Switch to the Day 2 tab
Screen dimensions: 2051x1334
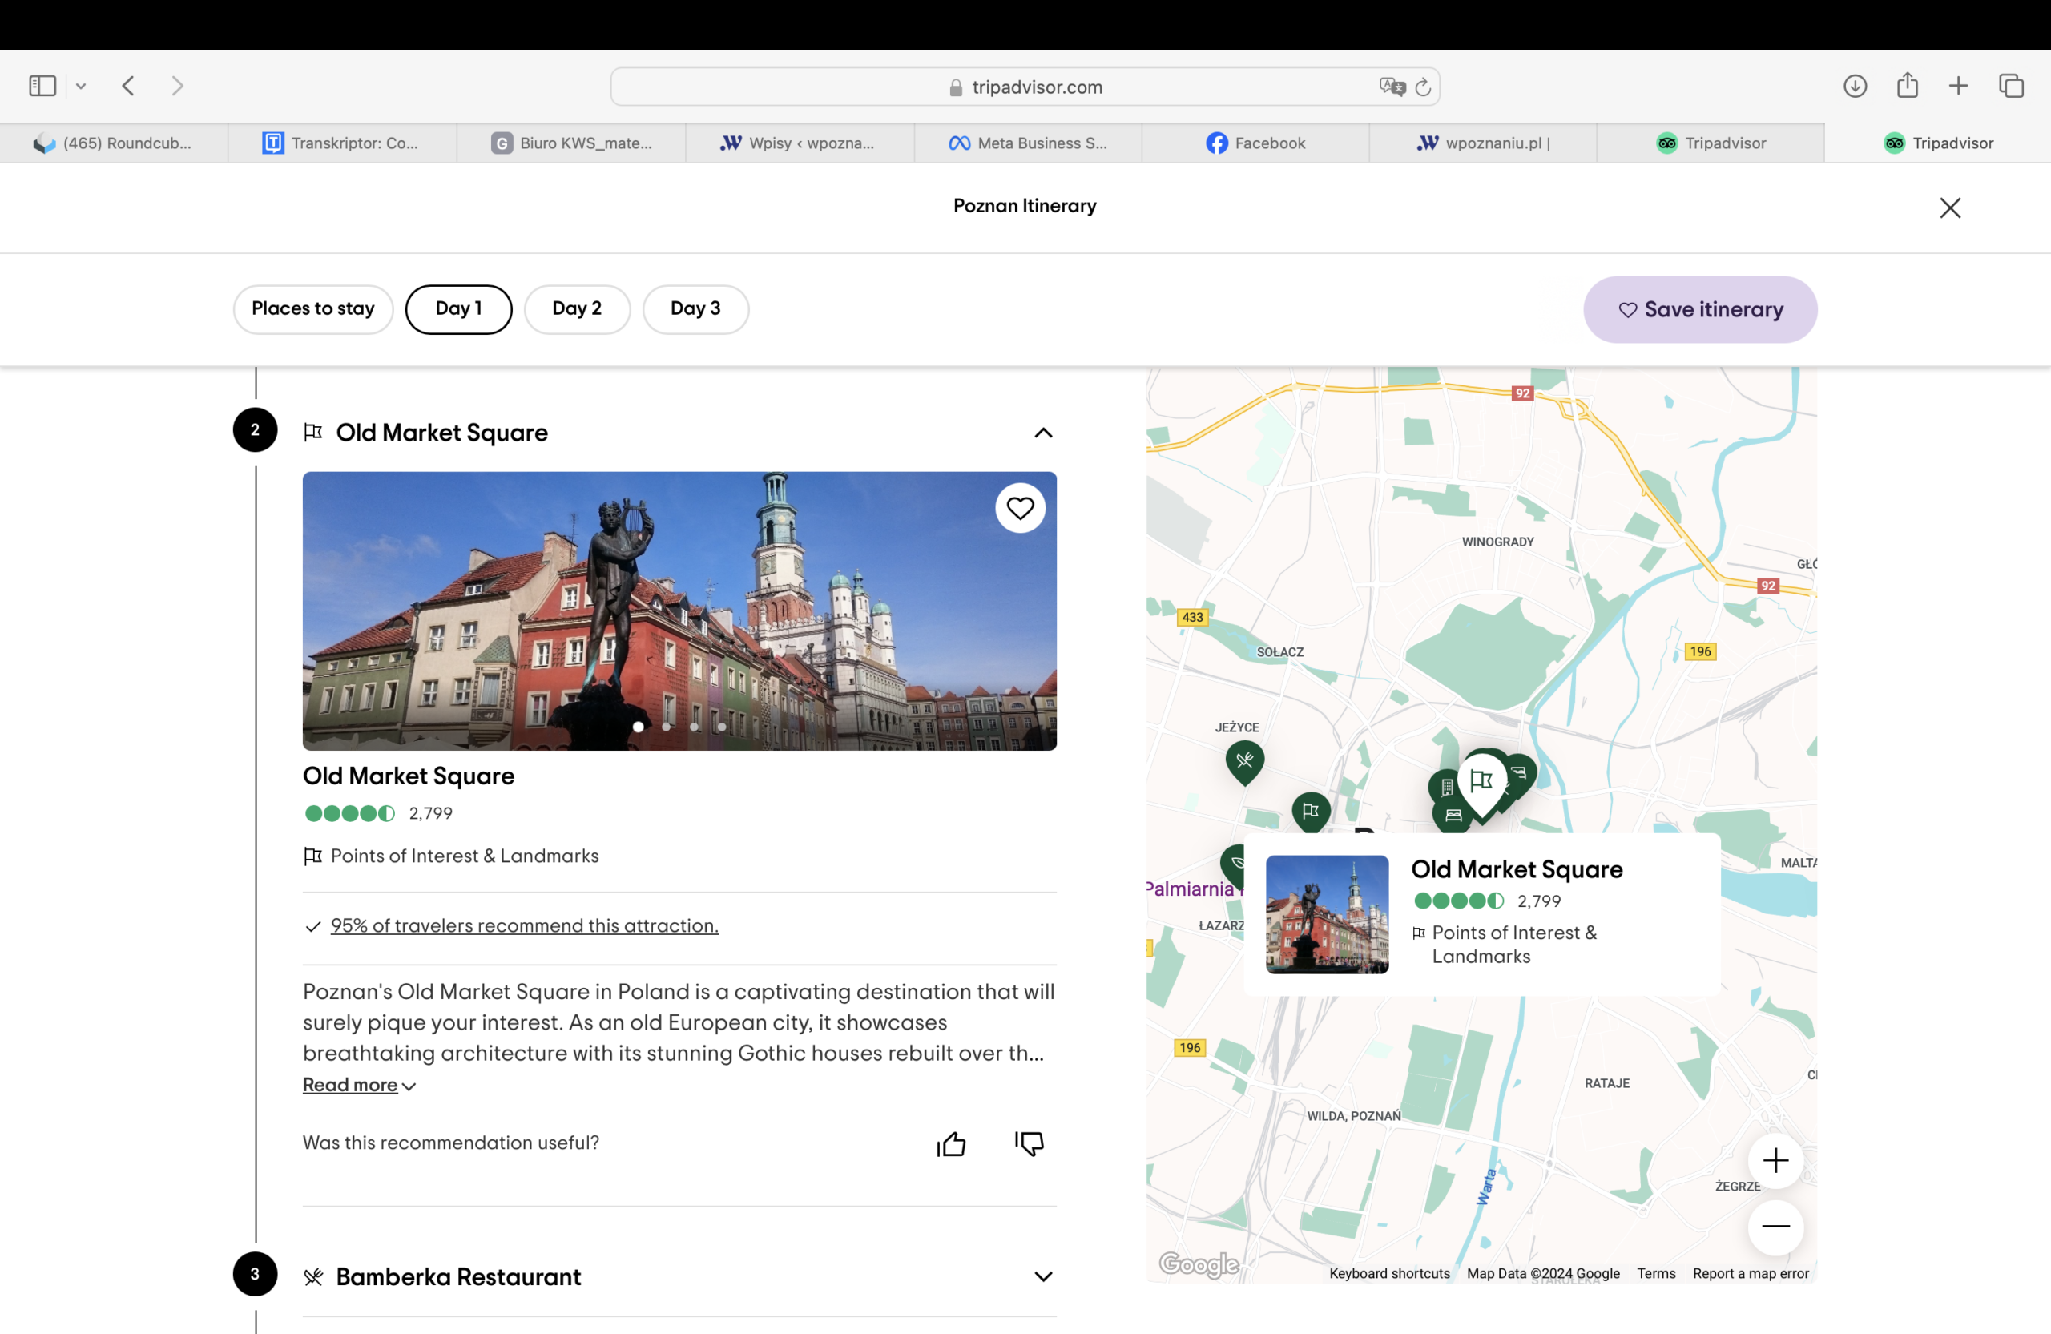(578, 308)
